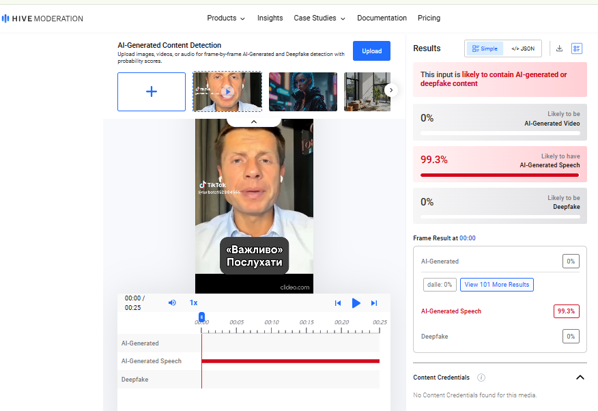Skip to next frame
The height and width of the screenshot is (411, 598).
coord(374,303)
